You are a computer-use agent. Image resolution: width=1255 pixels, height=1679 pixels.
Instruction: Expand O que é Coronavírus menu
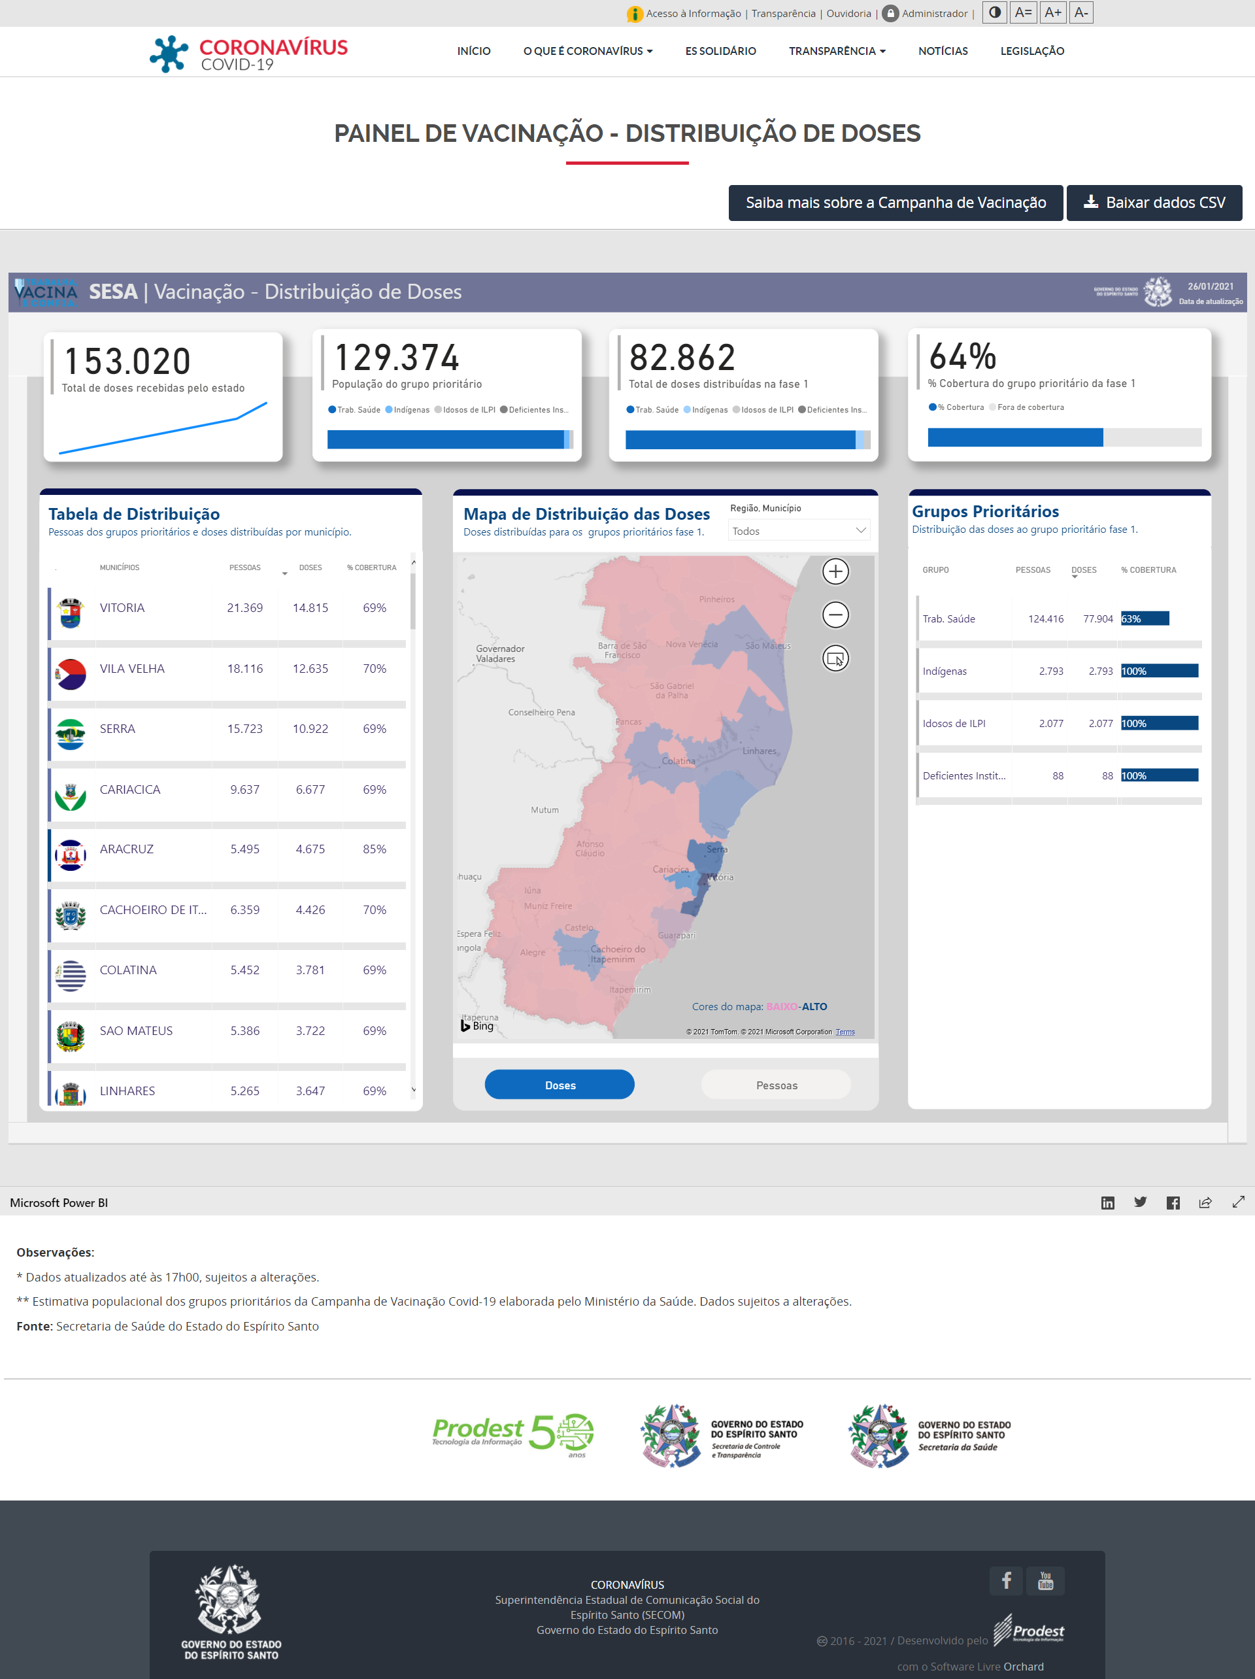(587, 51)
